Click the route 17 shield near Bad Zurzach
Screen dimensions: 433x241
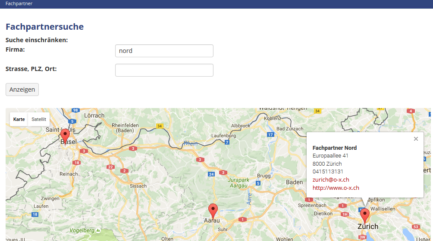[x=270, y=135]
